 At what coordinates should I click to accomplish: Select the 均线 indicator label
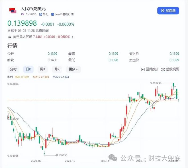(10, 77)
